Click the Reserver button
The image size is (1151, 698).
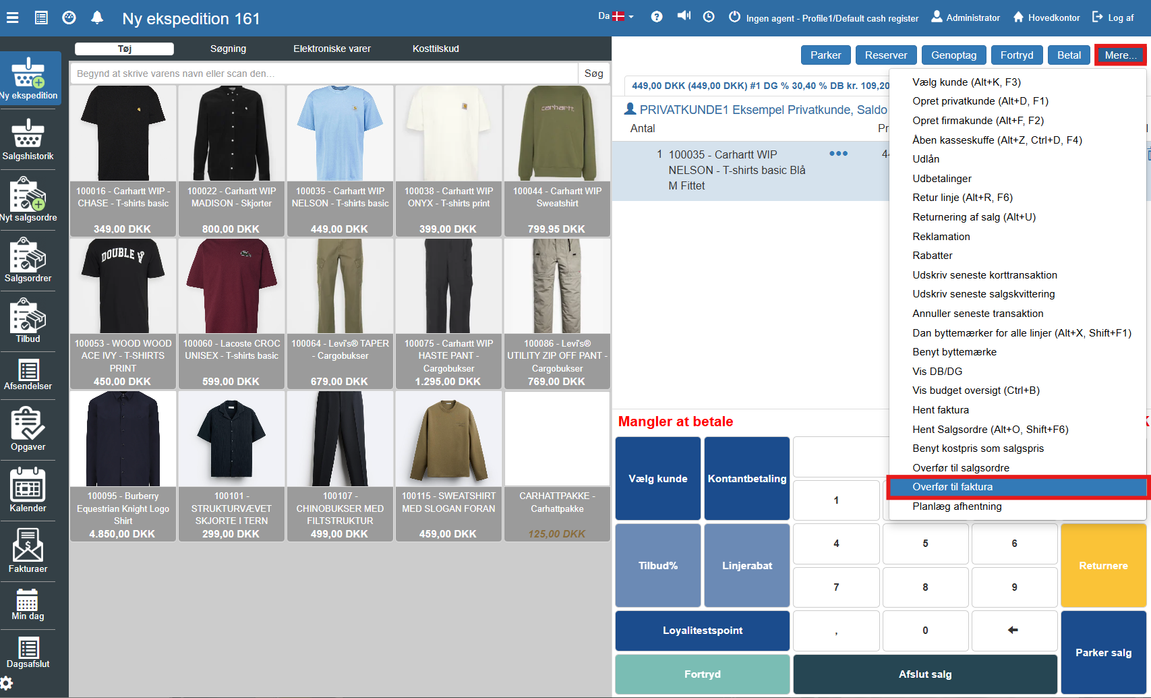pyautogui.click(x=886, y=55)
